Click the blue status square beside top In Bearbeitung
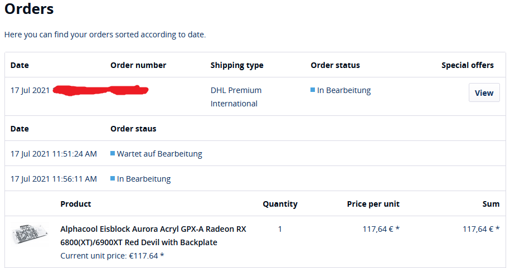The width and height of the screenshot is (510, 268). click(x=313, y=90)
